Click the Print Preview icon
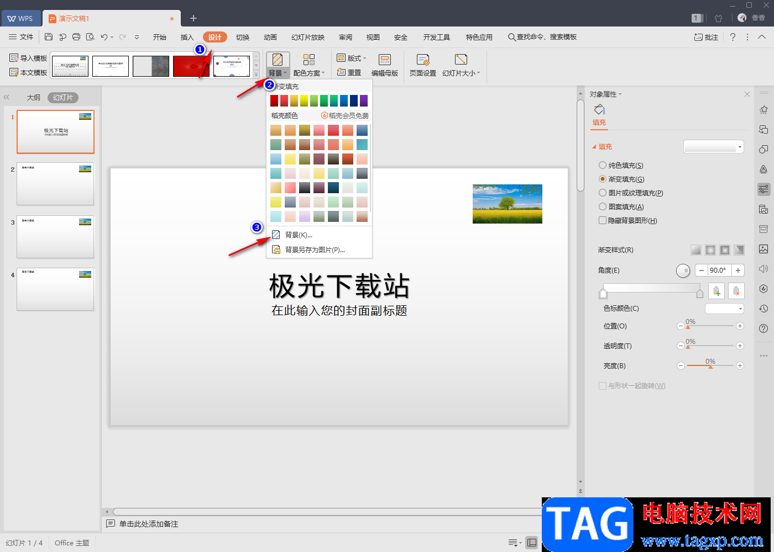 [90, 37]
